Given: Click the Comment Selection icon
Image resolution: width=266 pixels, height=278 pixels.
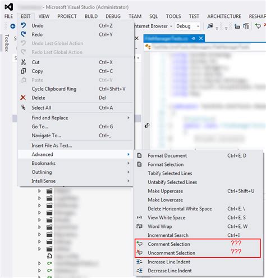Looking at the screenshot, I should tap(139, 244).
